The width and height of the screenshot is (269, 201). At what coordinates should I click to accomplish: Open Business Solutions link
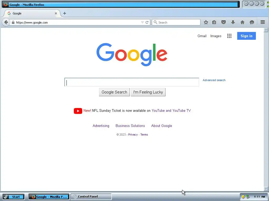pyautogui.click(x=130, y=126)
